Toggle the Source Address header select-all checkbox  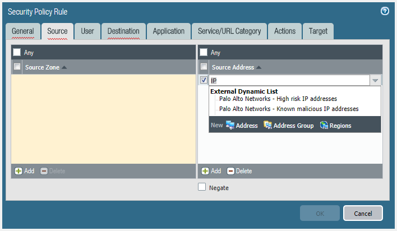pos(204,67)
